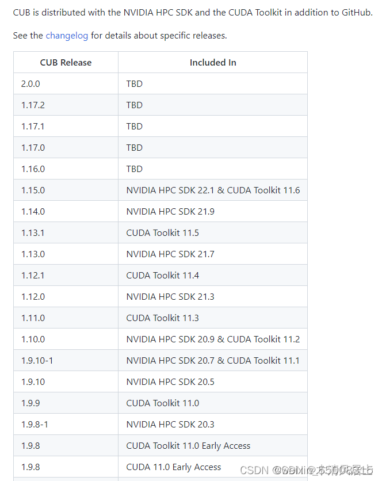Viewport: 382px width, 481px height.
Task: Select "NVIDIA HPC SDK 20.7 & CUDA Toolkit 11.1"
Action: (213, 360)
